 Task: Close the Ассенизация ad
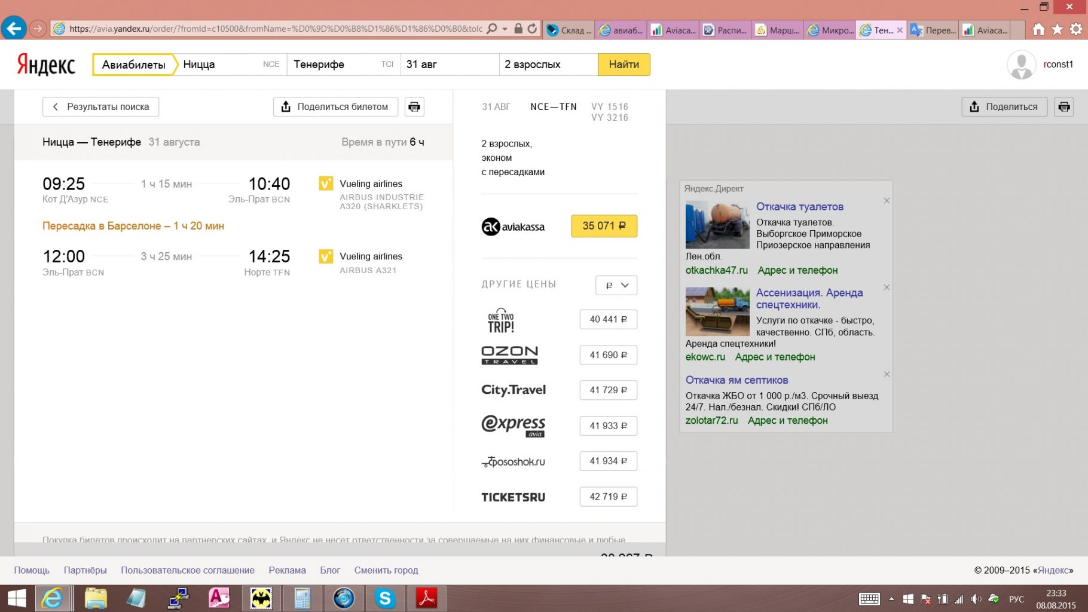tap(887, 287)
